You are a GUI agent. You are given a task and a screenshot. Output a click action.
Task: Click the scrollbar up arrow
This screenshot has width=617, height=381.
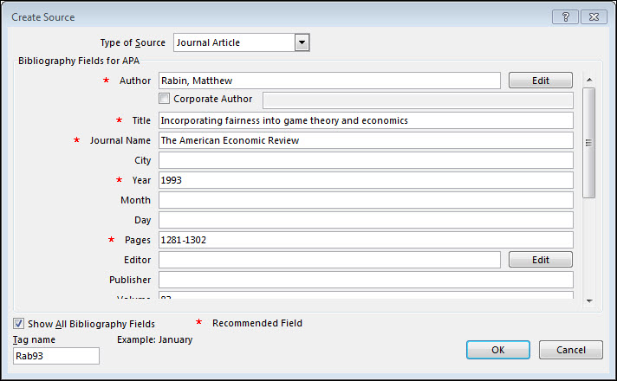589,80
